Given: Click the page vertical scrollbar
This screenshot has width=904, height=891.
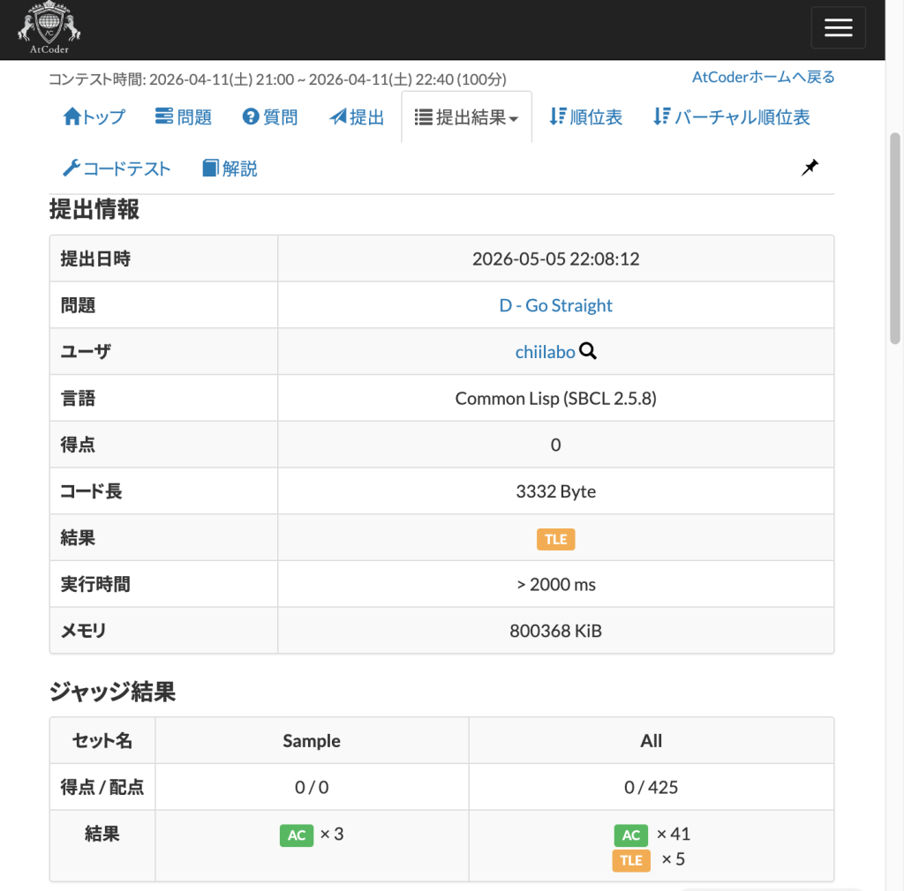Looking at the screenshot, I should 895,238.
